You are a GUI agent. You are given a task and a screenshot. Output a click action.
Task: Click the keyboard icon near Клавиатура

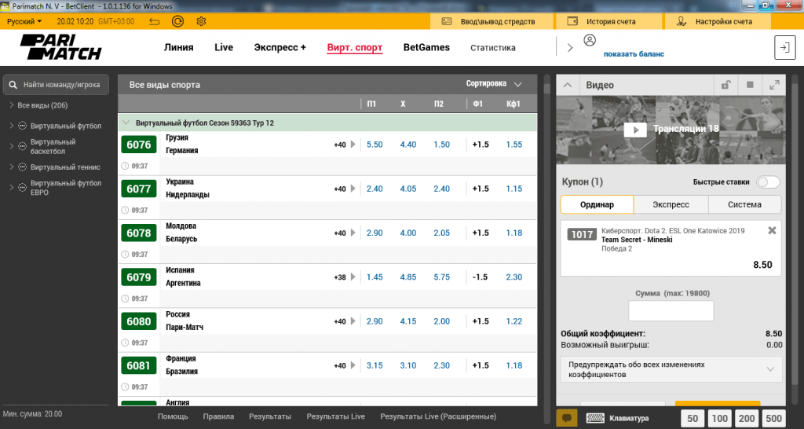click(595, 418)
